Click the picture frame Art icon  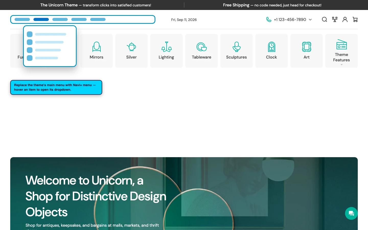[x=306, y=47]
